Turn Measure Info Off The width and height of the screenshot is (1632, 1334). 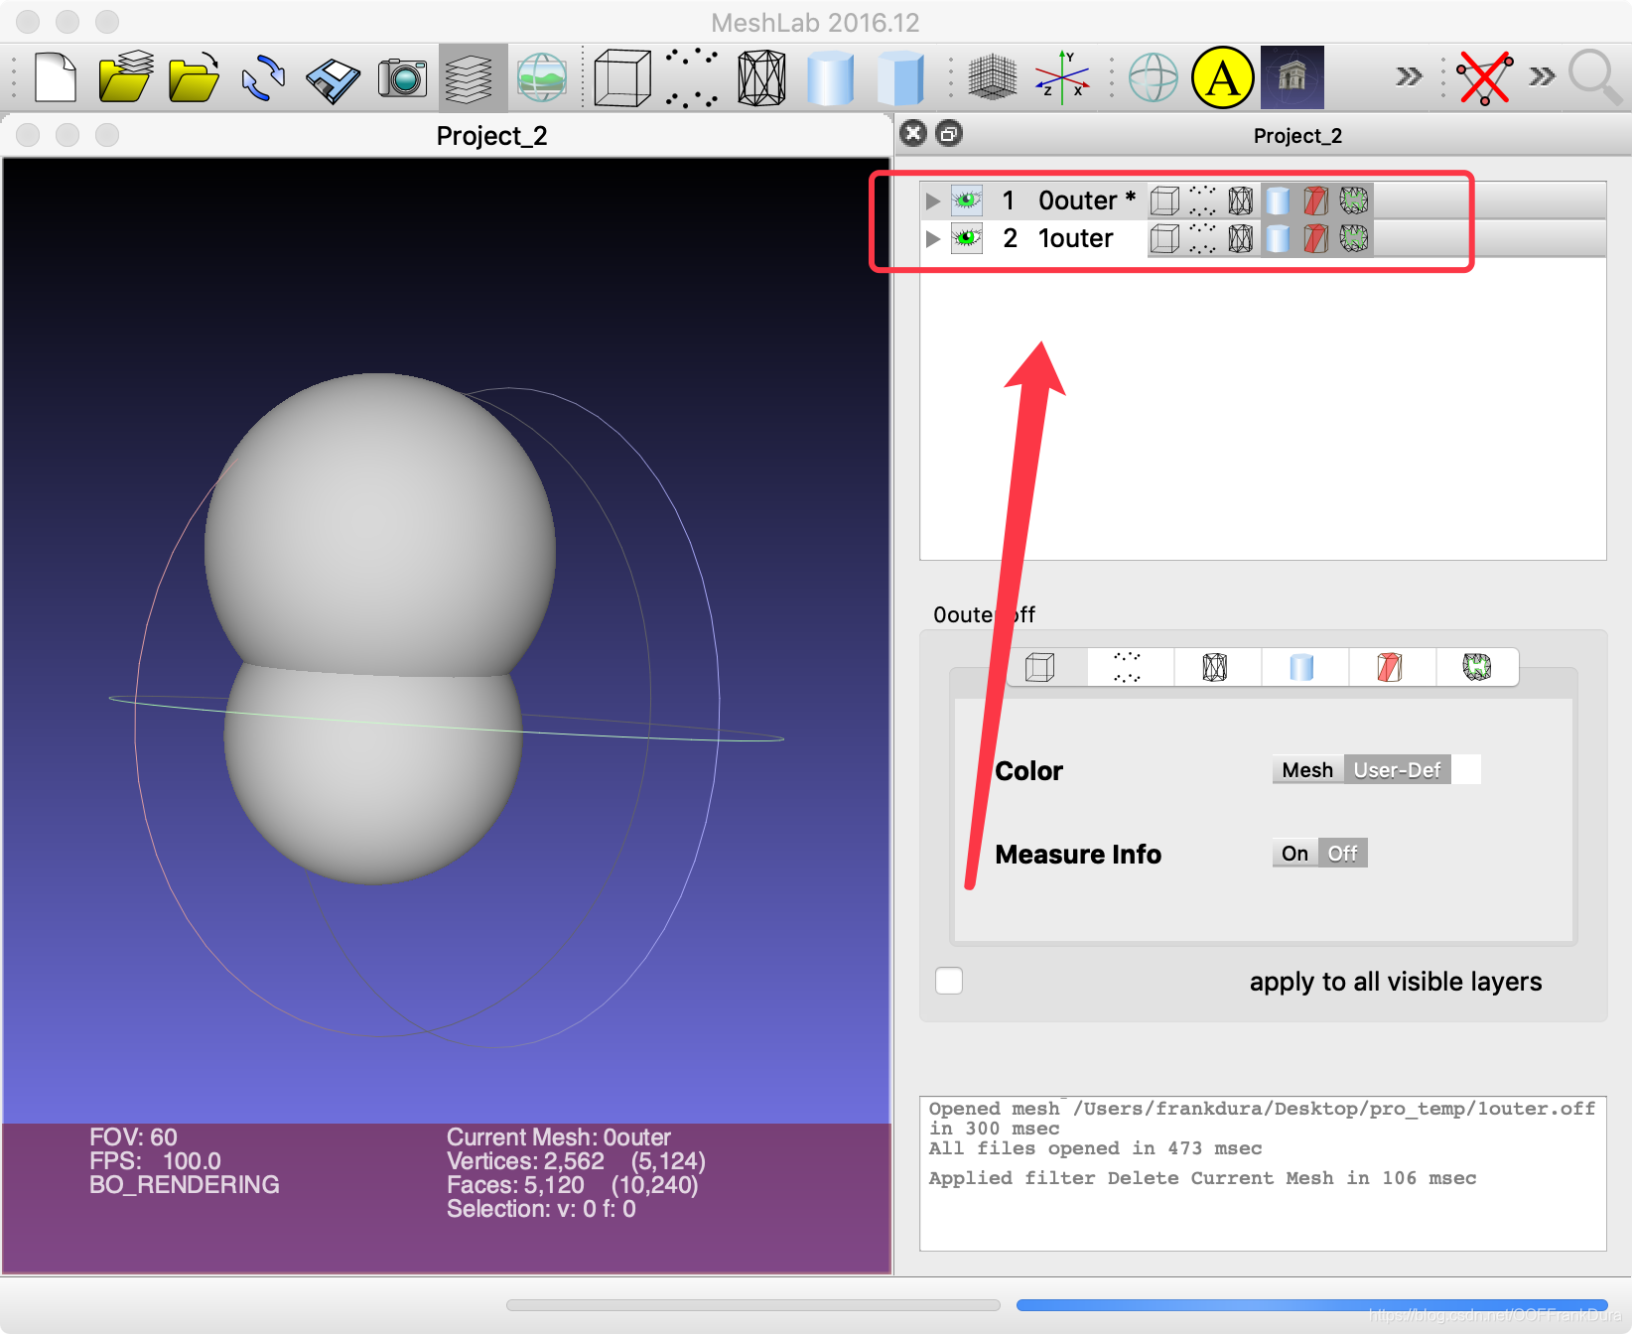[1342, 854]
